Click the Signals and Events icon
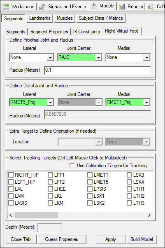The width and height of the screenshot is (165, 248). [42, 7]
